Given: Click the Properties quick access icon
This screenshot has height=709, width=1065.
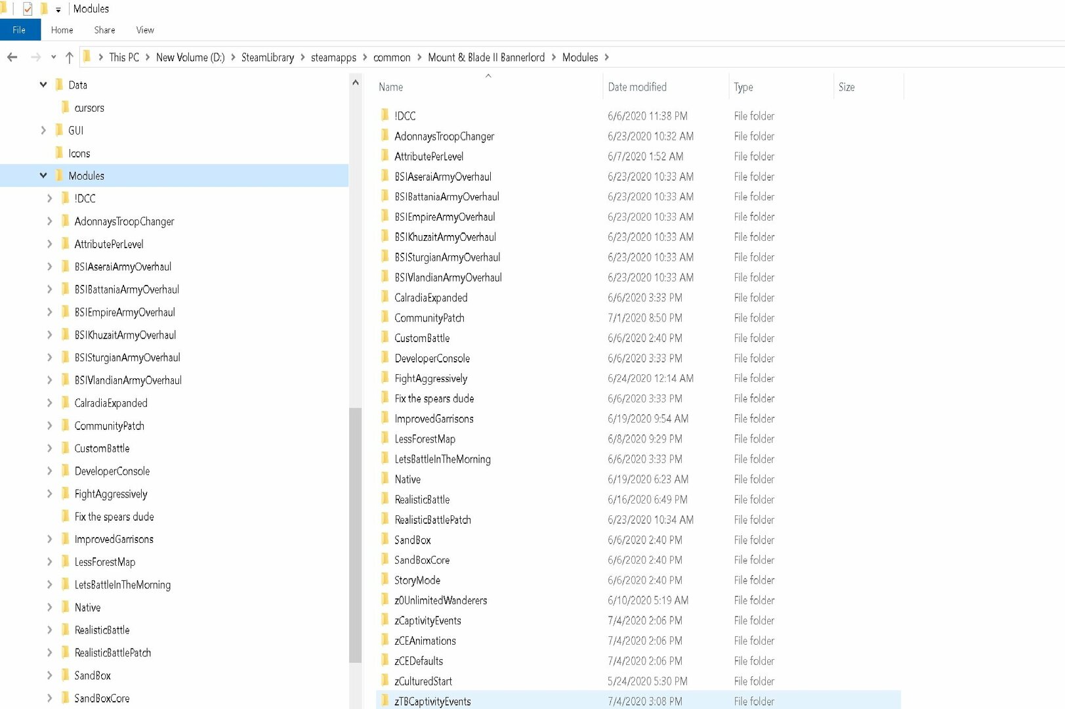Looking at the screenshot, I should 28,9.
